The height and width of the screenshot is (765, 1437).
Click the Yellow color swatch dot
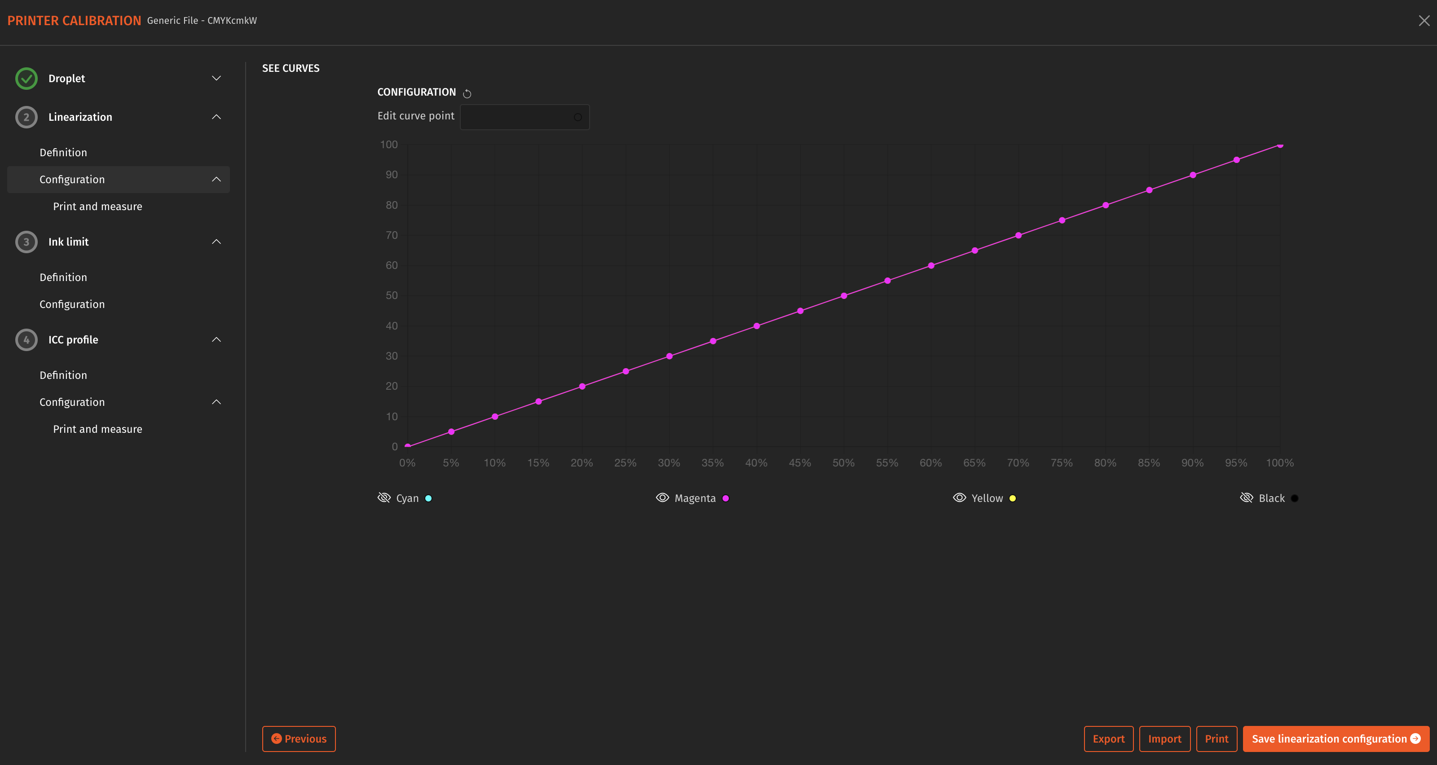(x=1013, y=497)
